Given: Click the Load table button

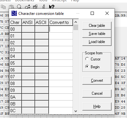Looking at the screenshot, I should click(97, 42).
